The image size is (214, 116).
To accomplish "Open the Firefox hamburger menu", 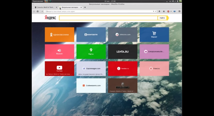I will [179, 11].
